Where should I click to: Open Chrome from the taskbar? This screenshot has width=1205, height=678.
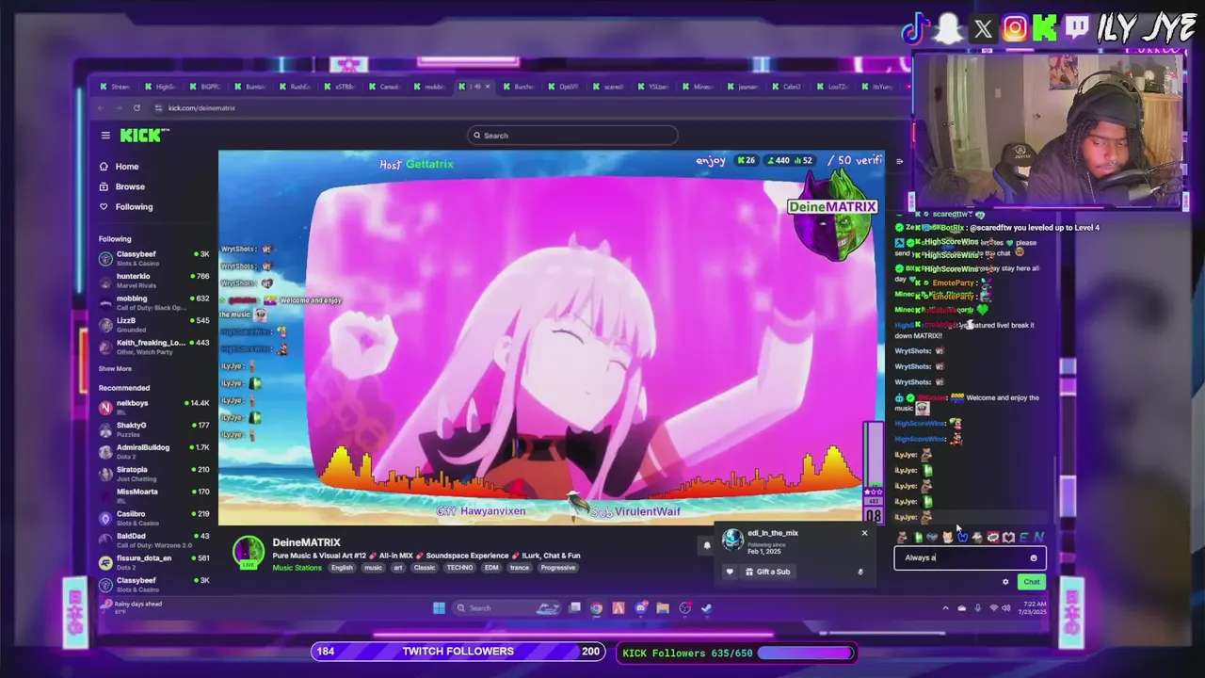(597, 608)
